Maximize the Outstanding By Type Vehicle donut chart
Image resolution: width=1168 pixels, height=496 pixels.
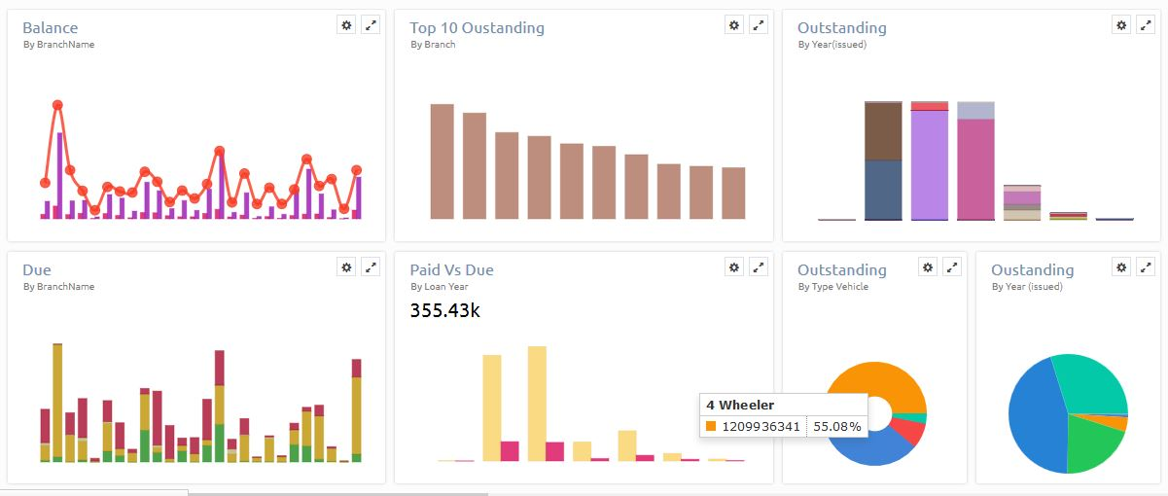point(952,266)
